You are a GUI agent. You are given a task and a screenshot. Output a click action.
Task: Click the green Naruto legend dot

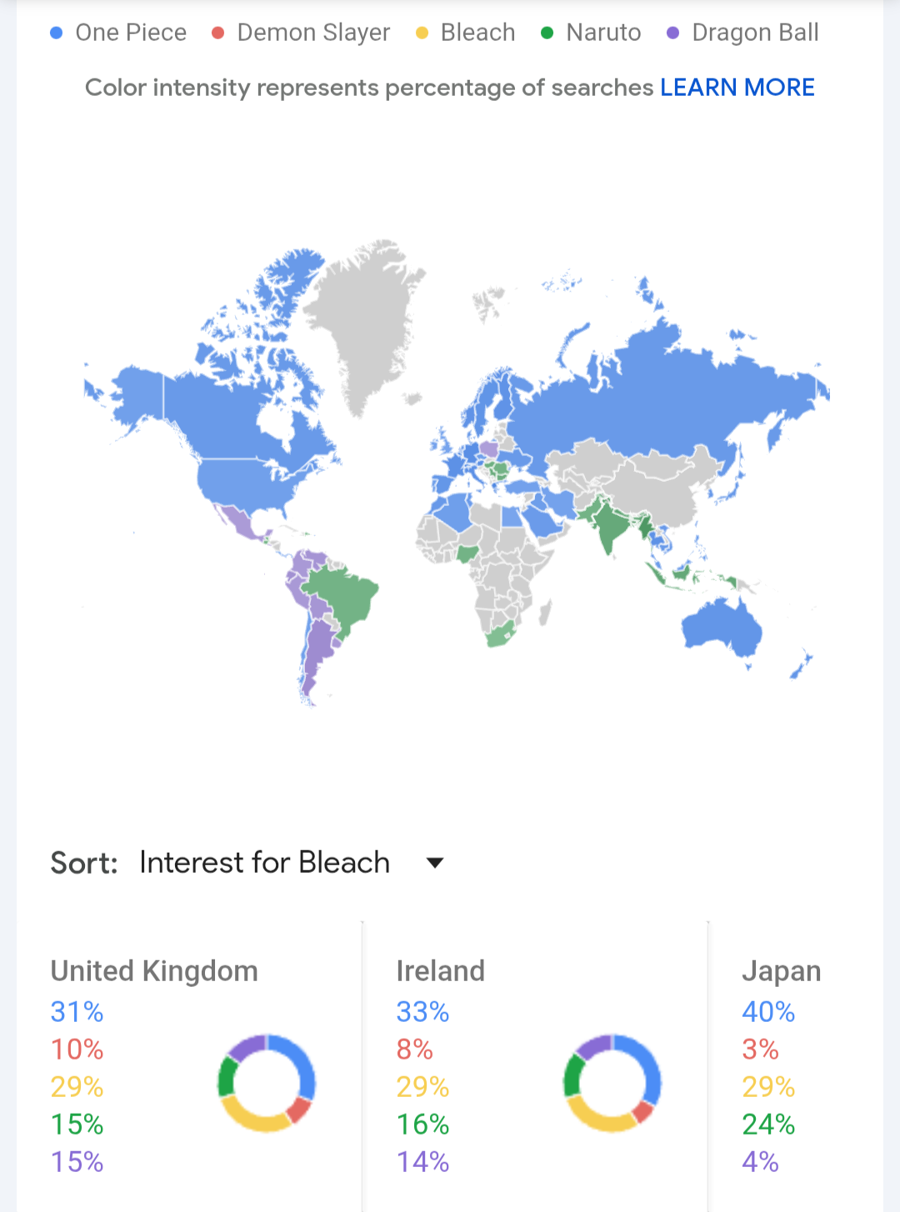pos(547,33)
